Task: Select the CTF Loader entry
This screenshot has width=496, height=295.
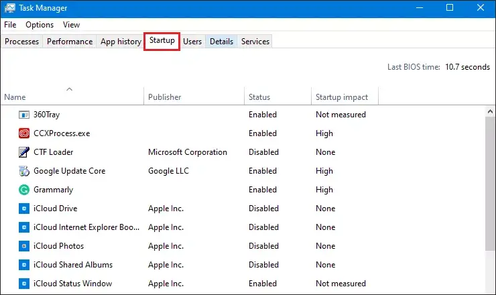Action: point(53,152)
